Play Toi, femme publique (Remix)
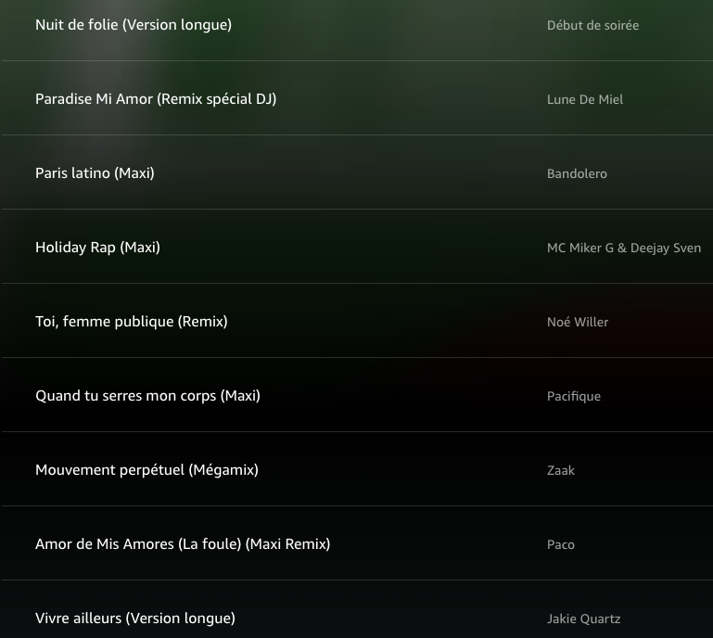Viewport: 713px width, 638px height. [131, 322]
